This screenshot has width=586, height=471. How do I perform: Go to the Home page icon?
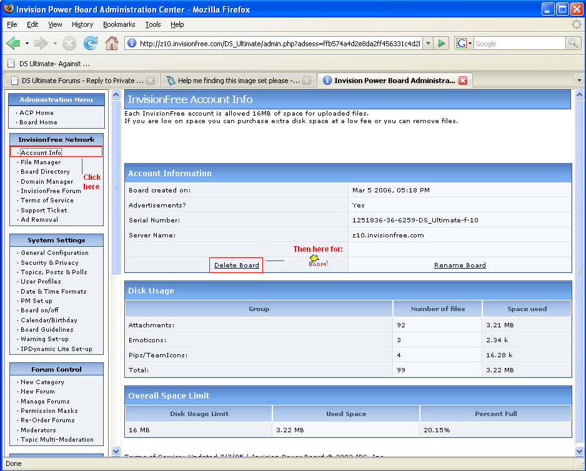coord(111,43)
